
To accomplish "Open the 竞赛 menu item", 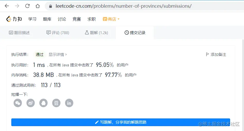I will tap(77, 19).
